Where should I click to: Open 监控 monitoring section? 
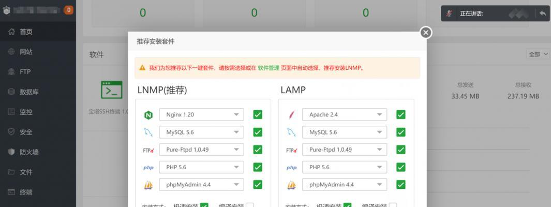point(38,112)
